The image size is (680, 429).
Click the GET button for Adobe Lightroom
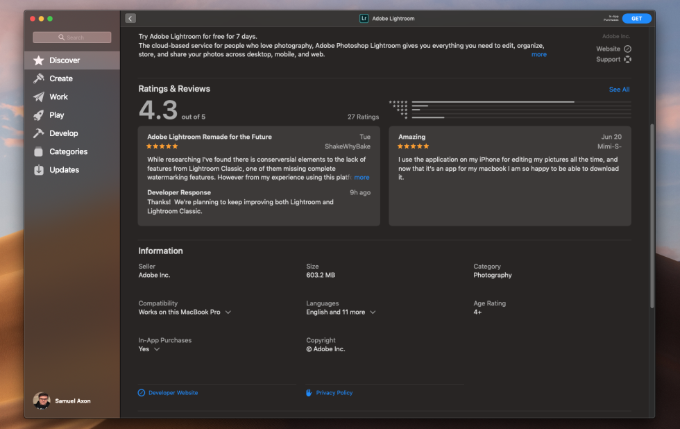coord(636,18)
